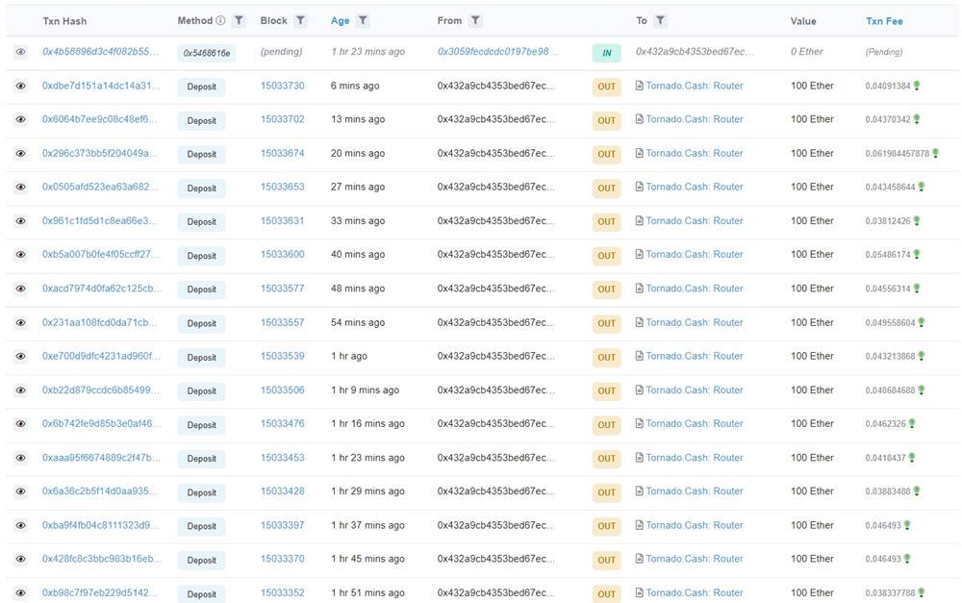Open block 15033476
962x603 pixels.
coord(282,423)
